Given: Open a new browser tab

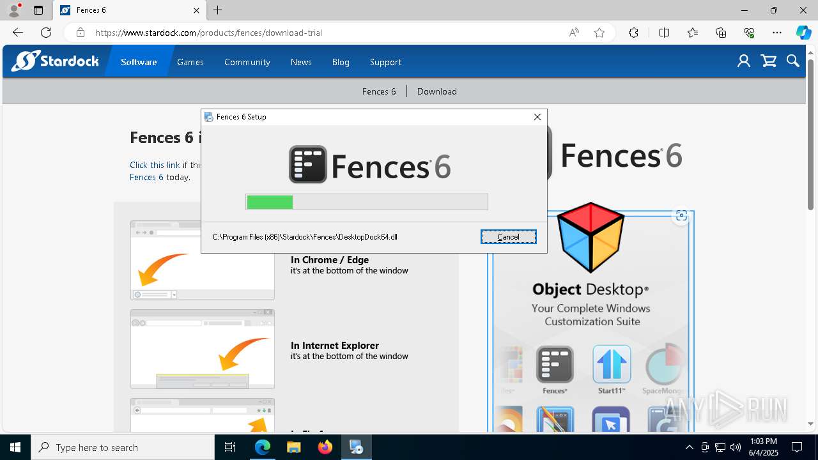Looking at the screenshot, I should click(218, 10).
